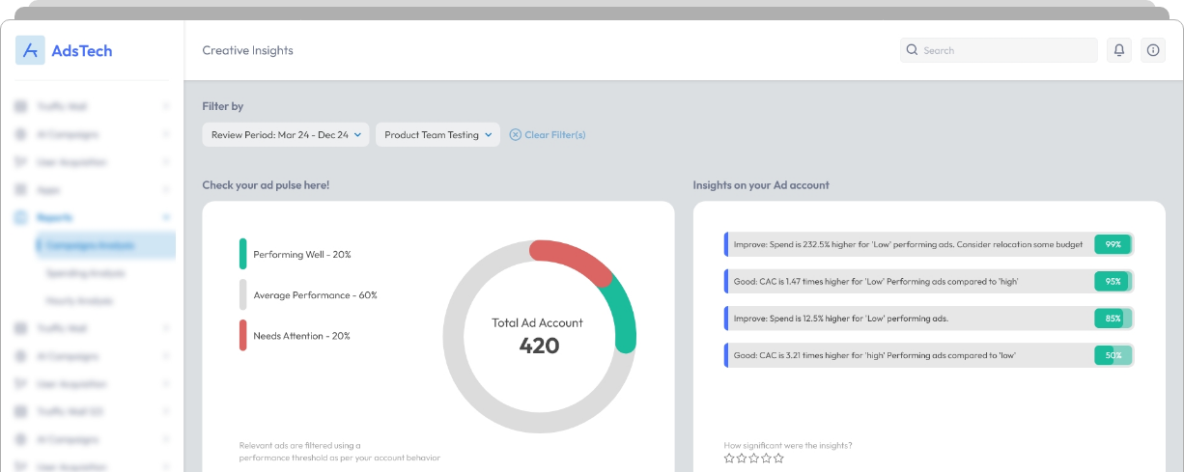Click the magnifier icon in search bar

coord(912,50)
